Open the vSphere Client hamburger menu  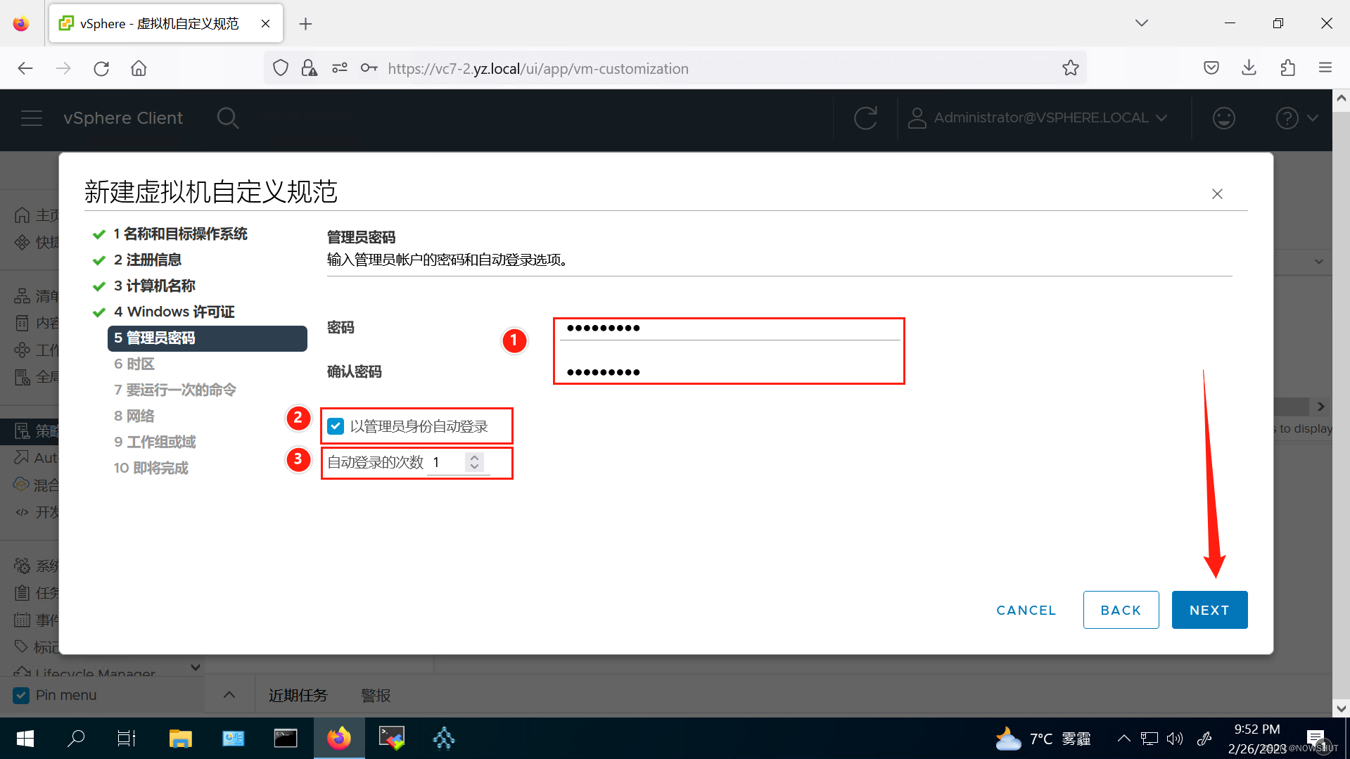point(32,117)
